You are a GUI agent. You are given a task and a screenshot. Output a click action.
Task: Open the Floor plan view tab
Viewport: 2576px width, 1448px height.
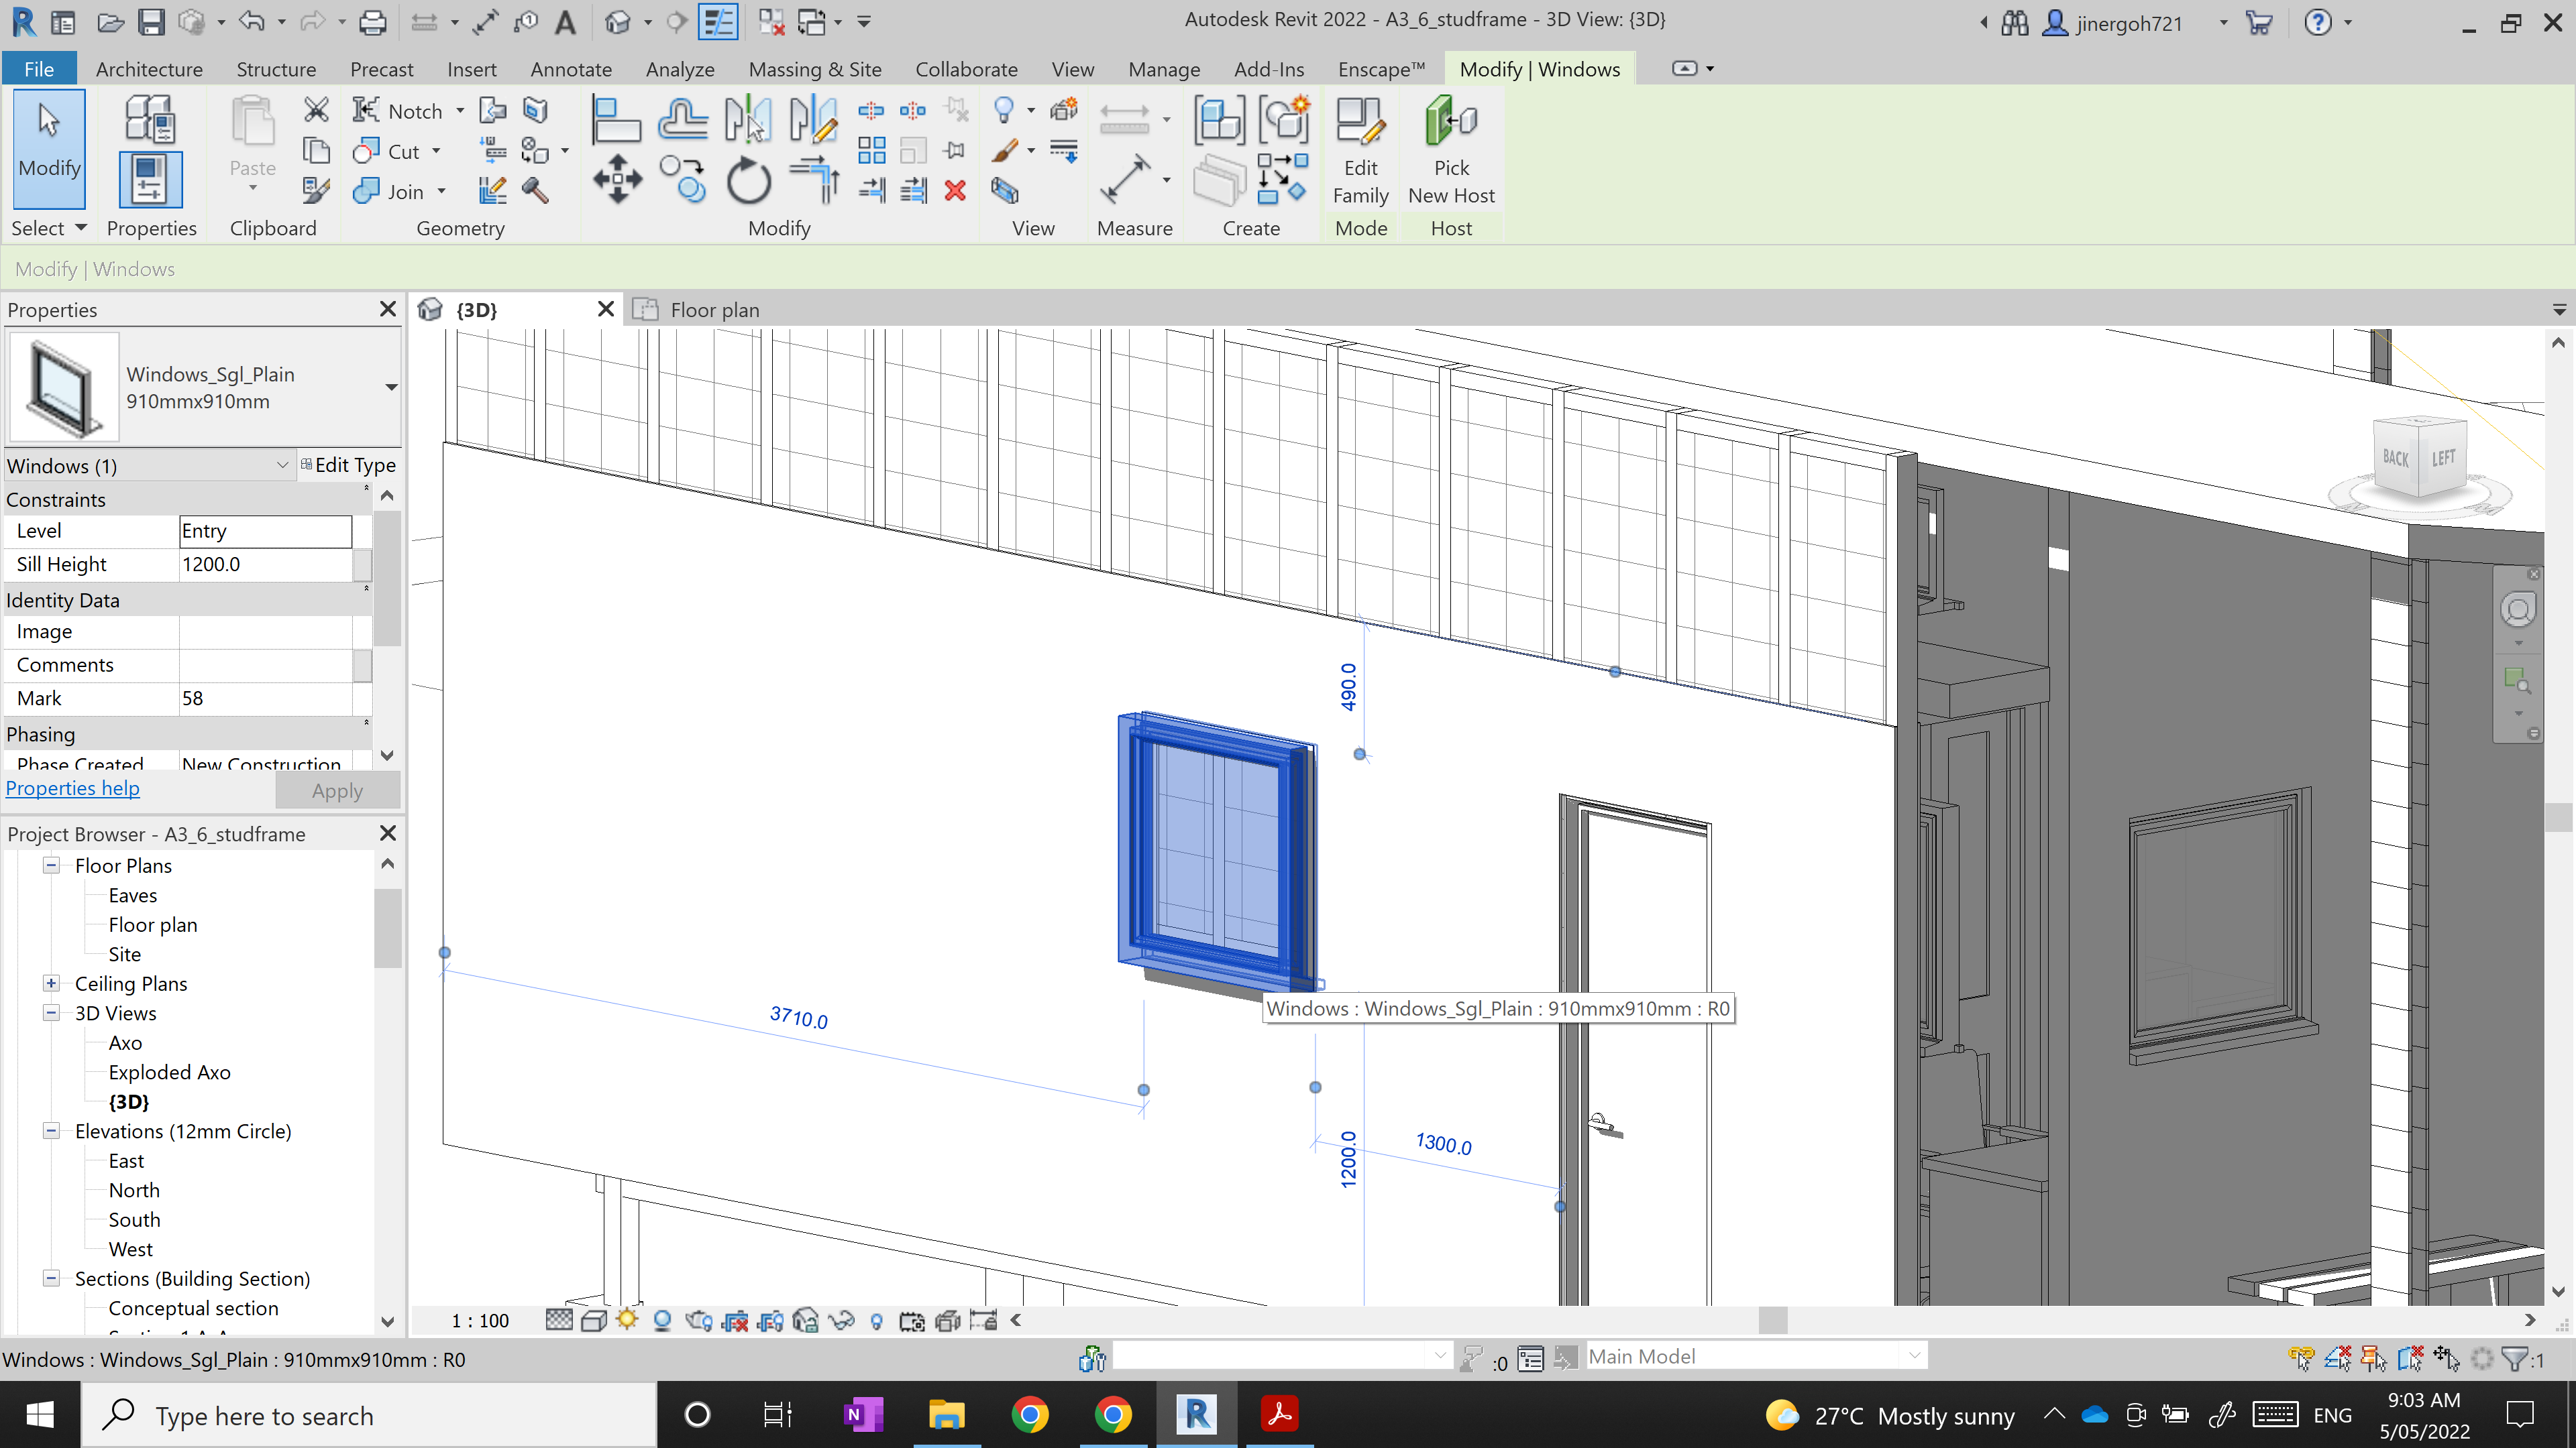coord(712,310)
